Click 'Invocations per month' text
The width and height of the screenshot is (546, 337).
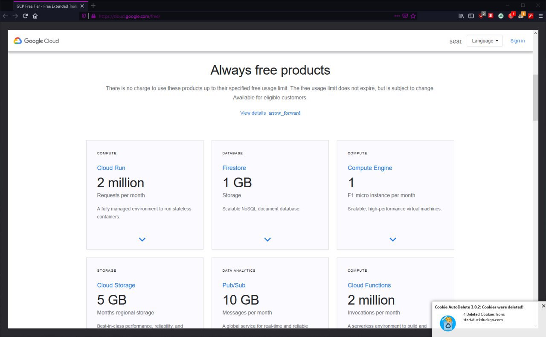click(x=374, y=313)
